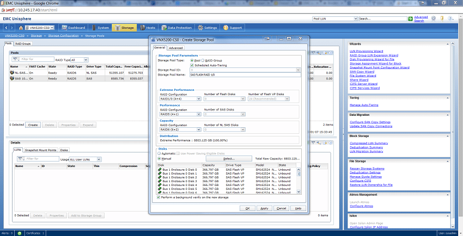
Task: Open the Manage Auto-Tiering link
Action: [x=364, y=105]
